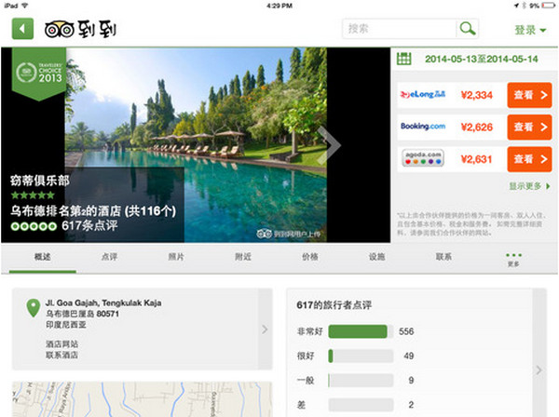Click 查看 for the eLong price

(529, 95)
